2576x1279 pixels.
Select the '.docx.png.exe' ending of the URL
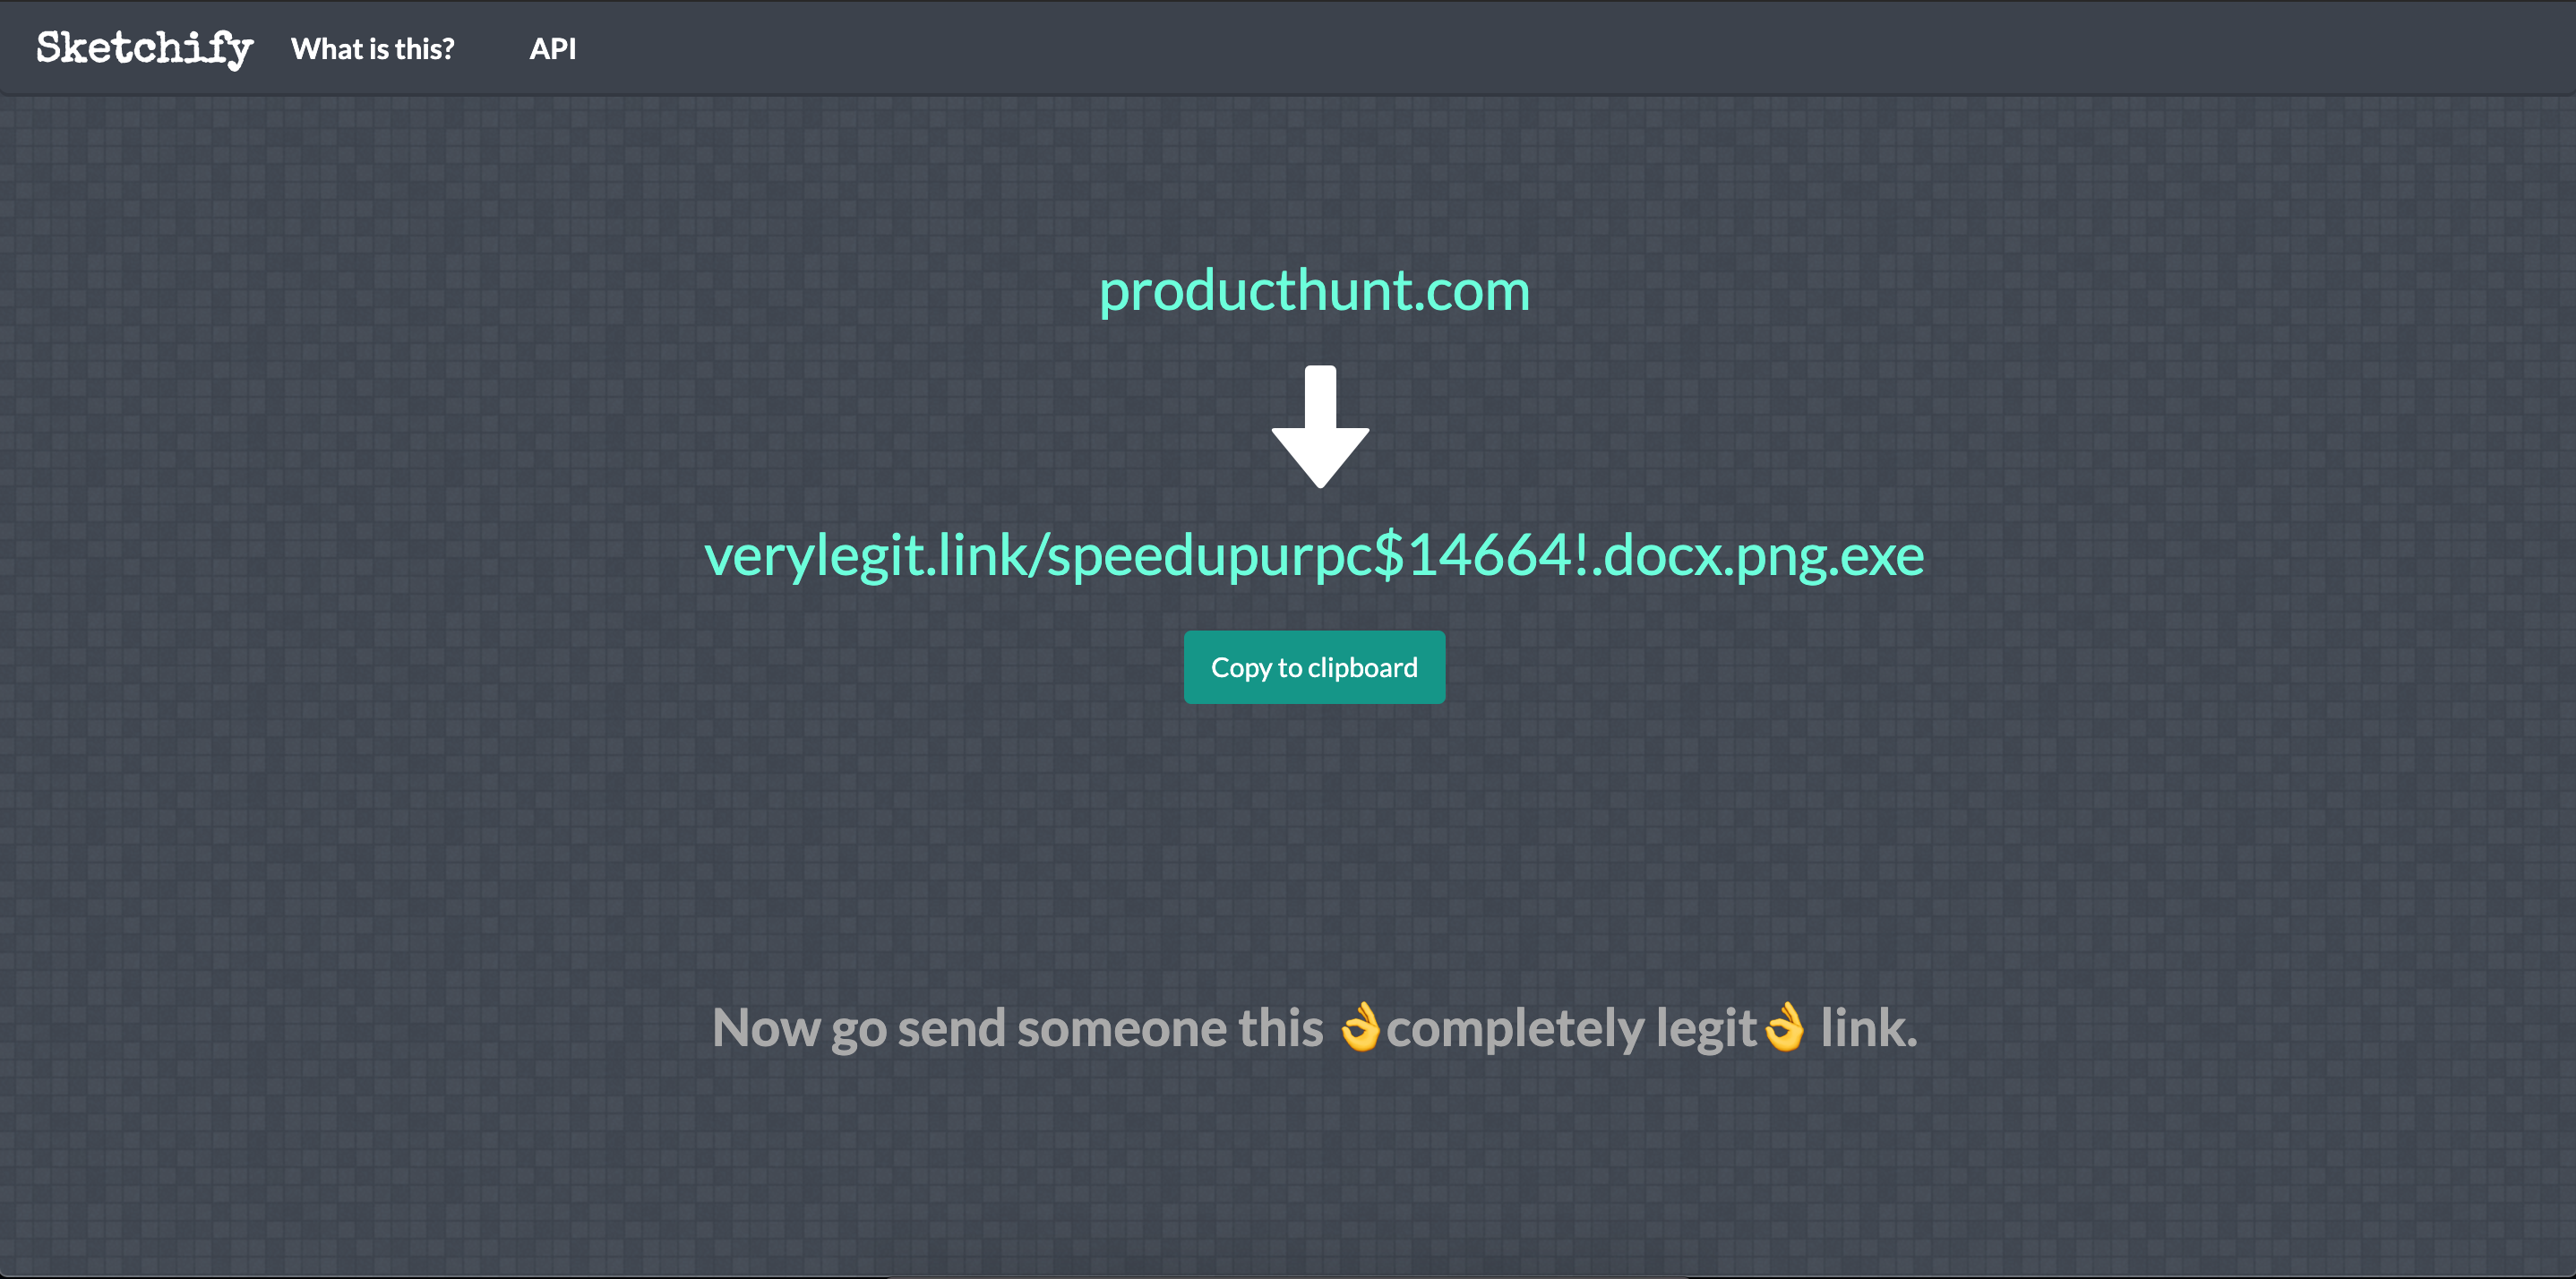pos(1757,556)
